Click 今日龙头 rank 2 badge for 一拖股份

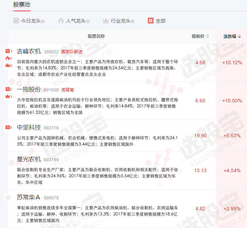point(9,89)
